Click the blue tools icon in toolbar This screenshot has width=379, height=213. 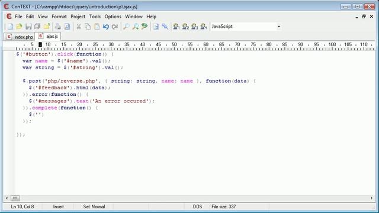coord(165,27)
